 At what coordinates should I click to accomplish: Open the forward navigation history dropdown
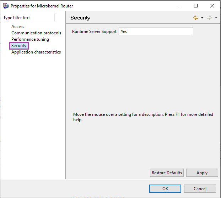(216, 18)
